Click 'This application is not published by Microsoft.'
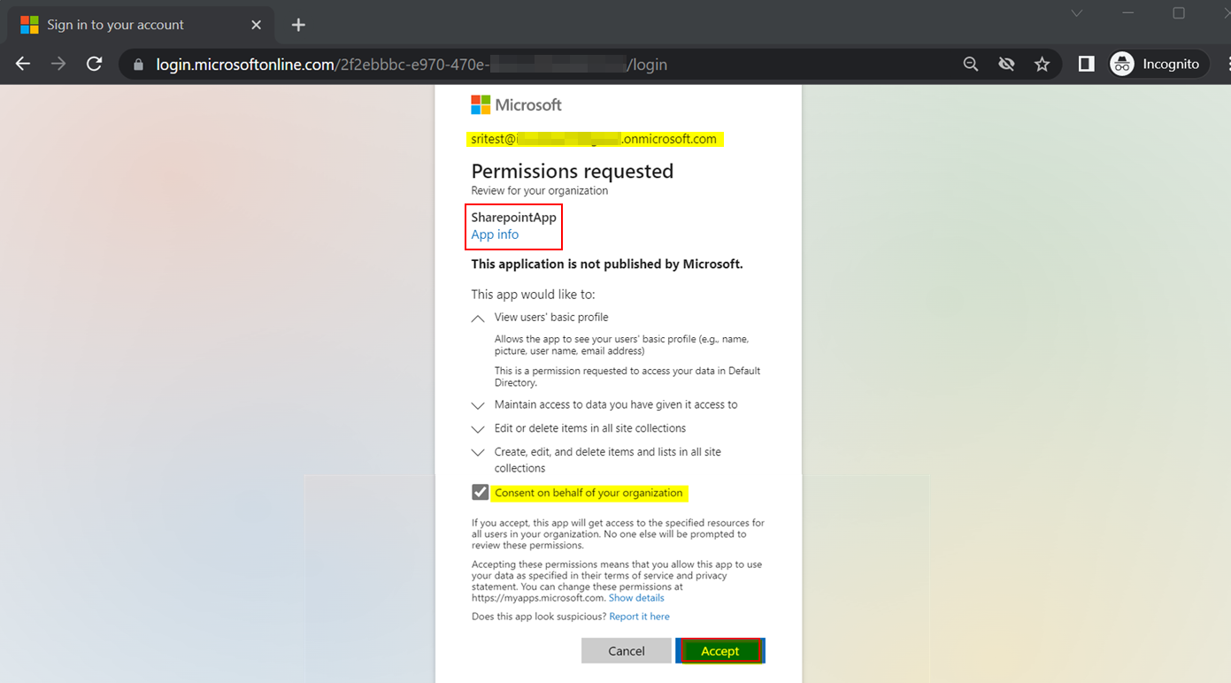The width and height of the screenshot is (1231, 683). pos(607,264)
